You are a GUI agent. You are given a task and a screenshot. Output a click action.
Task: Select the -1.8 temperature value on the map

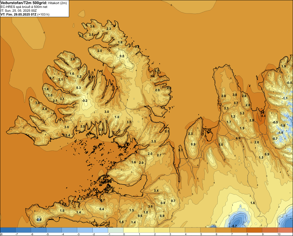pyautogui.click(x=282, y=126)
